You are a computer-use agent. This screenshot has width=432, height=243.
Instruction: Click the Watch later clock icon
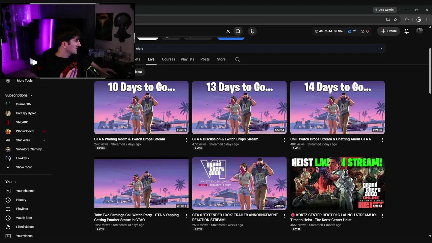point(8,218)
